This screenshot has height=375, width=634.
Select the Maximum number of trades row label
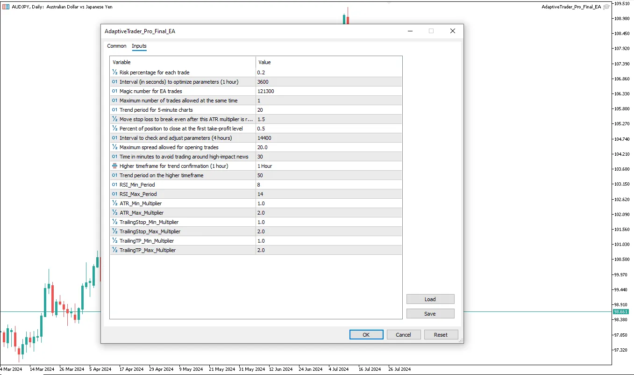178,101
